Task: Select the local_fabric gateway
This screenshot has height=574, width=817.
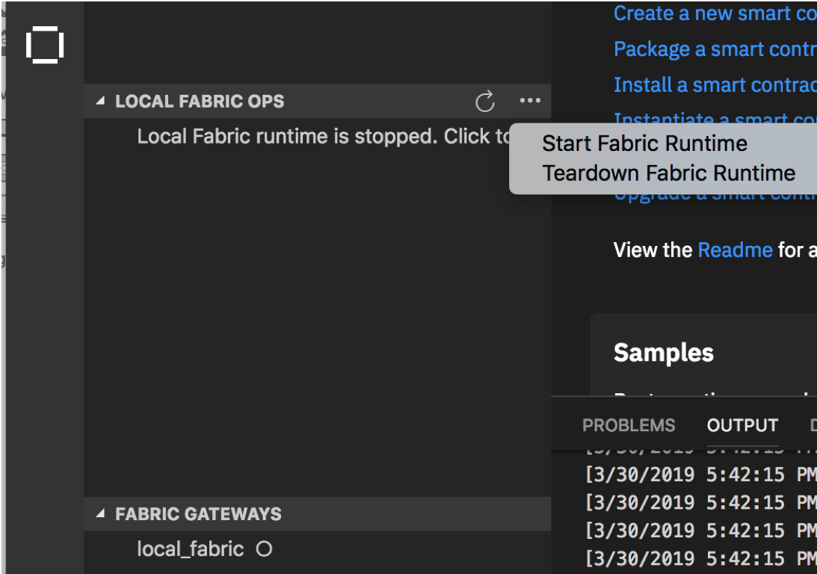Action: click(x=190, y=549)
